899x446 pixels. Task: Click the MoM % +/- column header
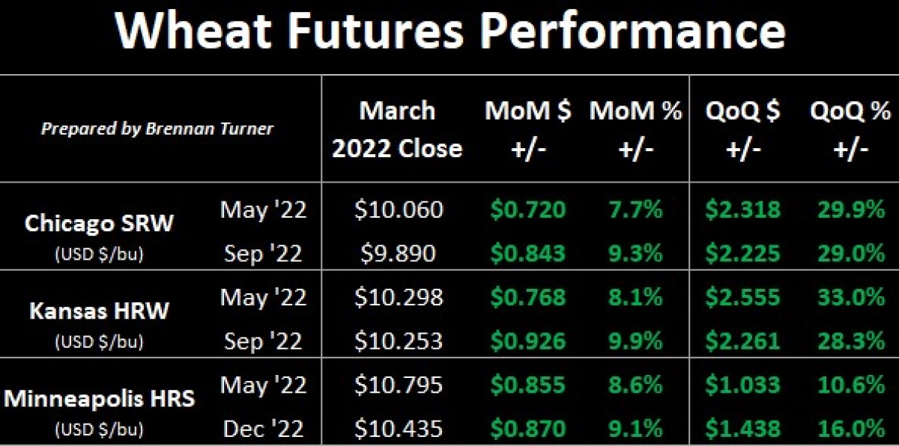636,129
